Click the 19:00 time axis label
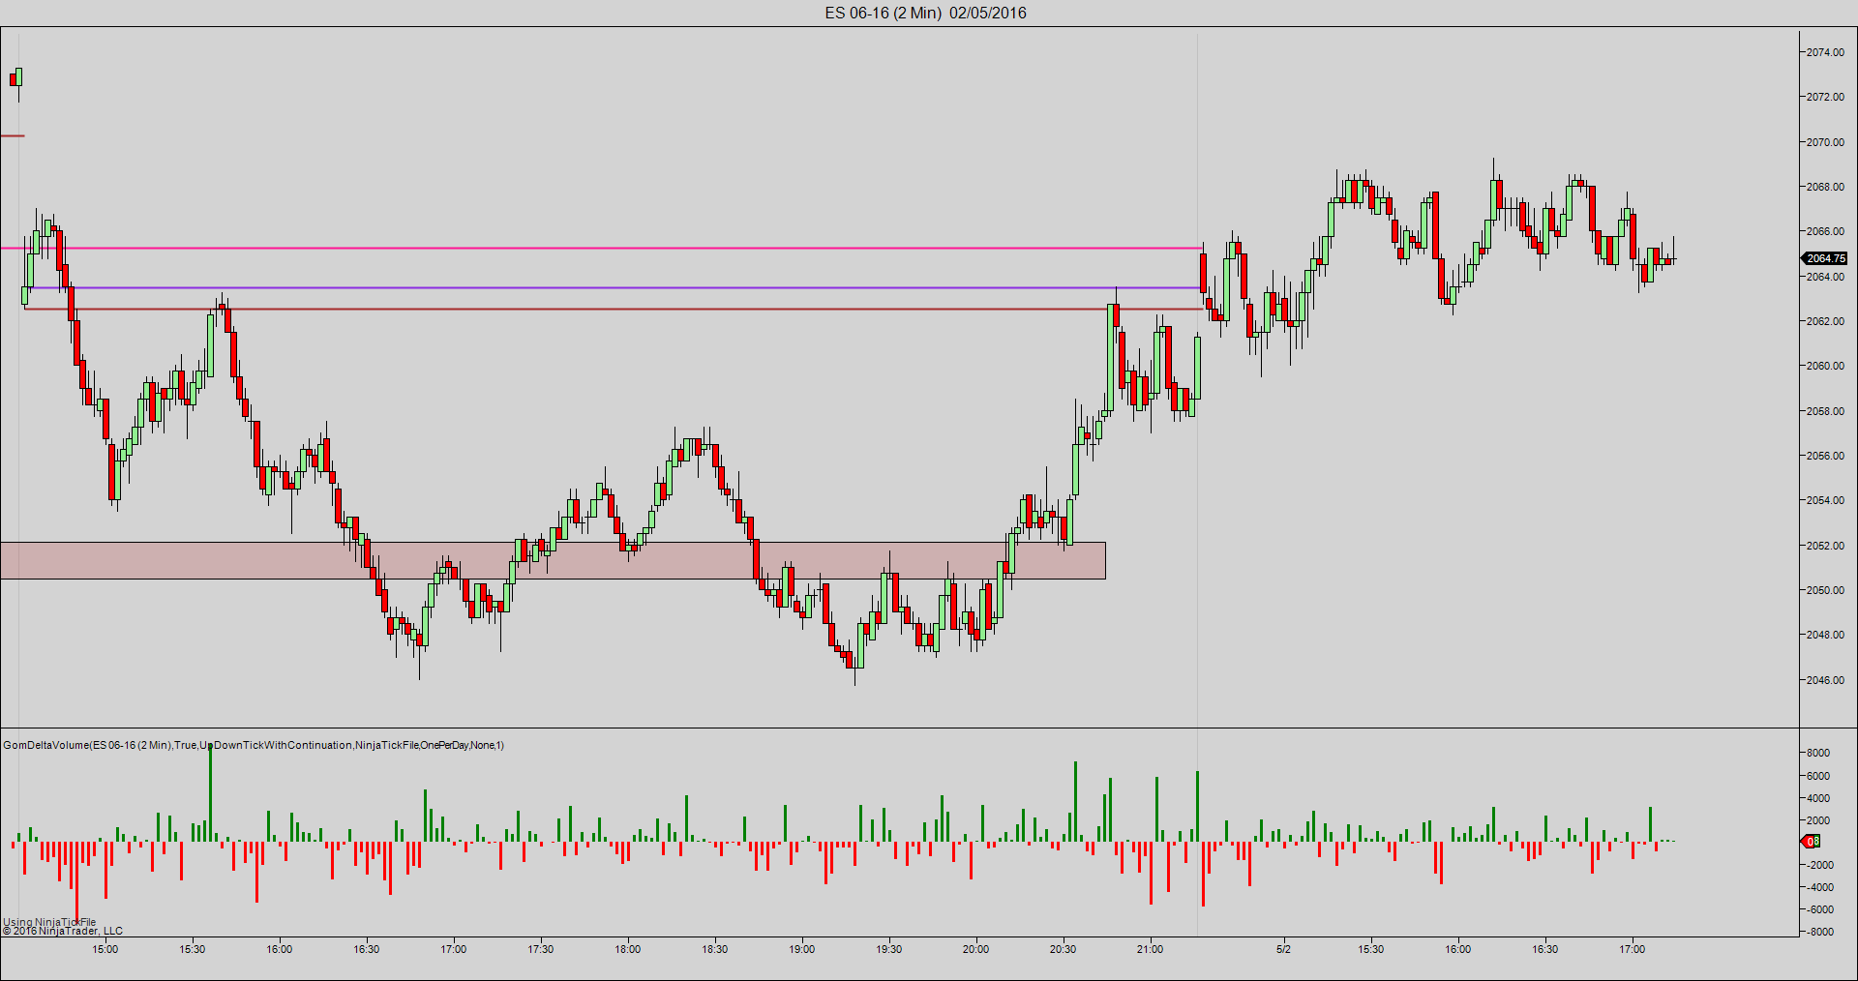 click(x=802, y=949)
